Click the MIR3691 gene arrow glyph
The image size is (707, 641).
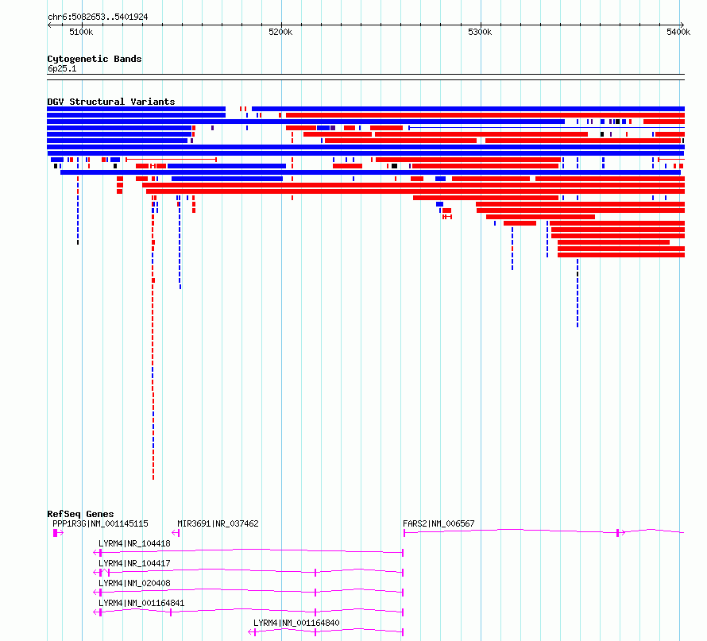tap(176, 533)
